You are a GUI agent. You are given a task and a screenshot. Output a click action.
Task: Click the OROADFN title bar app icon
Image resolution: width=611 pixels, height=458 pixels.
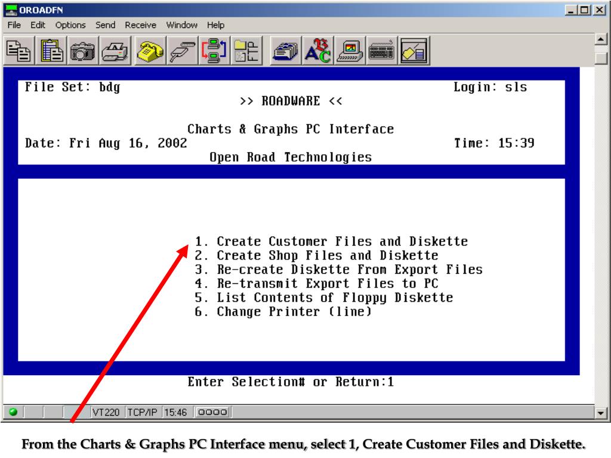click(11, 10)
